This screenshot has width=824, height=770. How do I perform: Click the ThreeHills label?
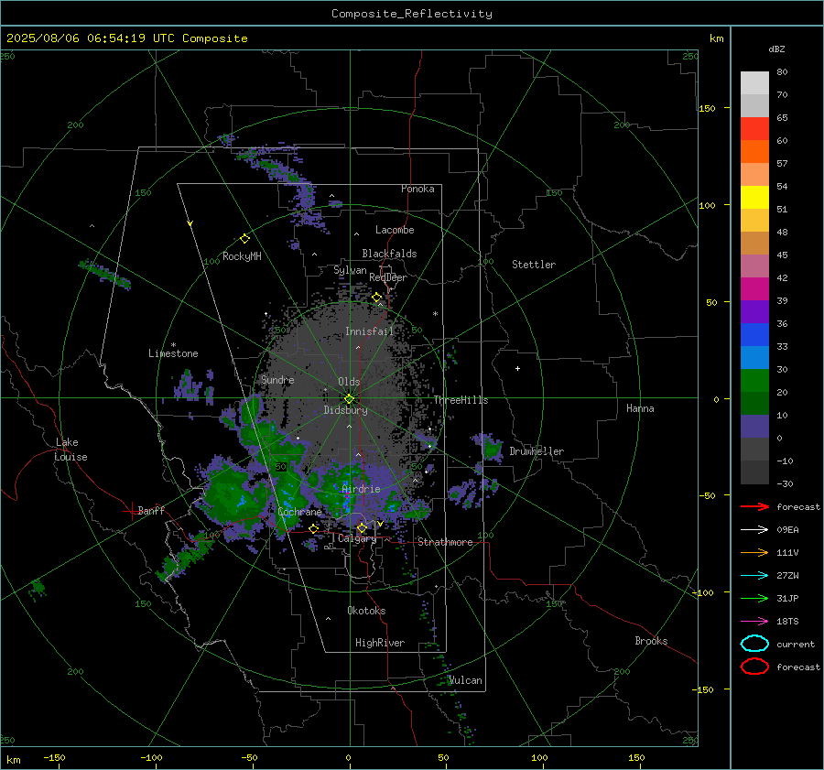tap(461, 400)
